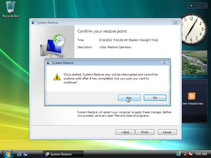Click the Windows Sidebar tray icon
Screen dimensions: 211x158
point(179,154)
